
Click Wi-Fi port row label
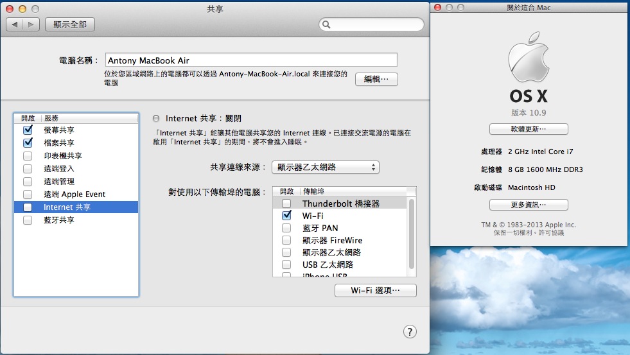point(313,216)
